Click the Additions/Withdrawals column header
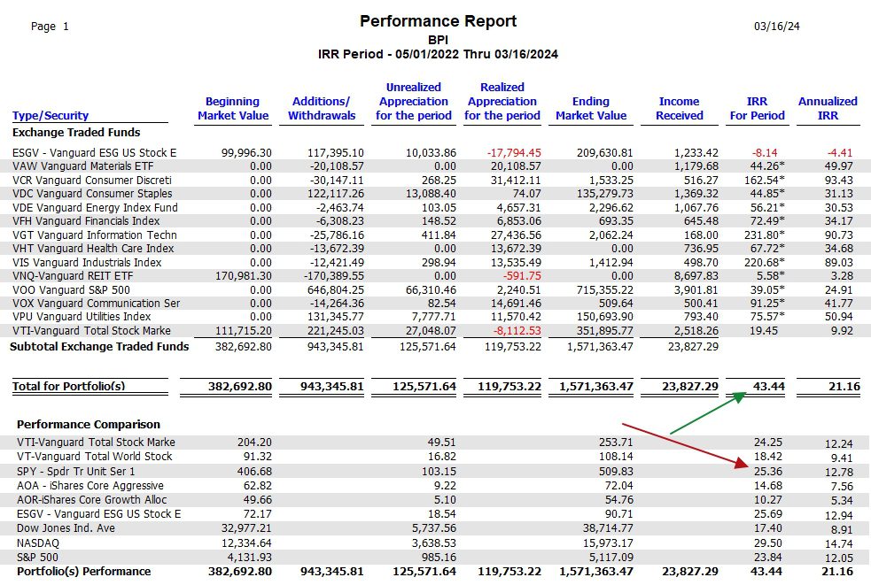Image resolution: width=871 pixels, height=585 pixels. 322,108
